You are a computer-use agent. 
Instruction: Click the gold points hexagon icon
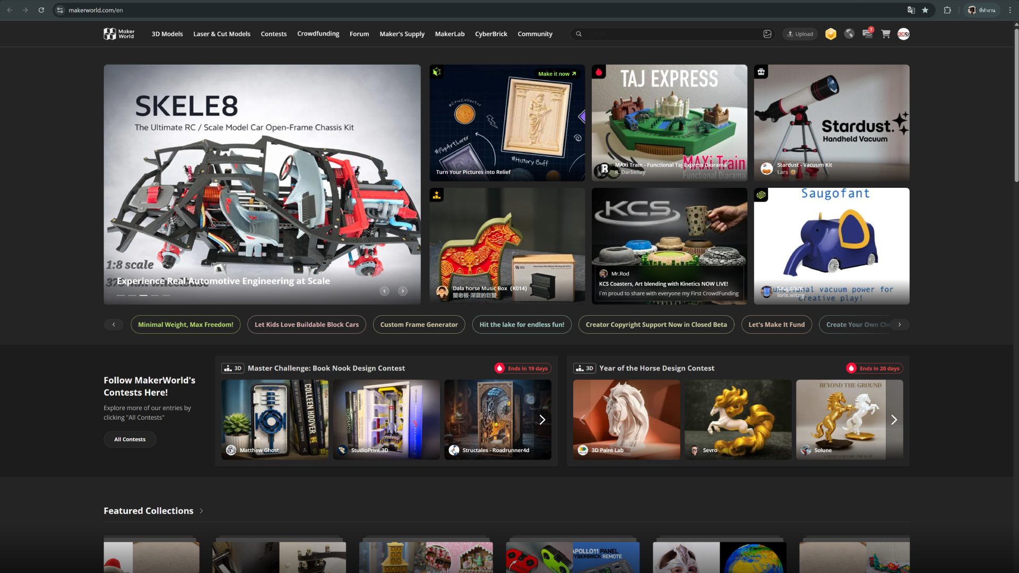coord(831,34)
